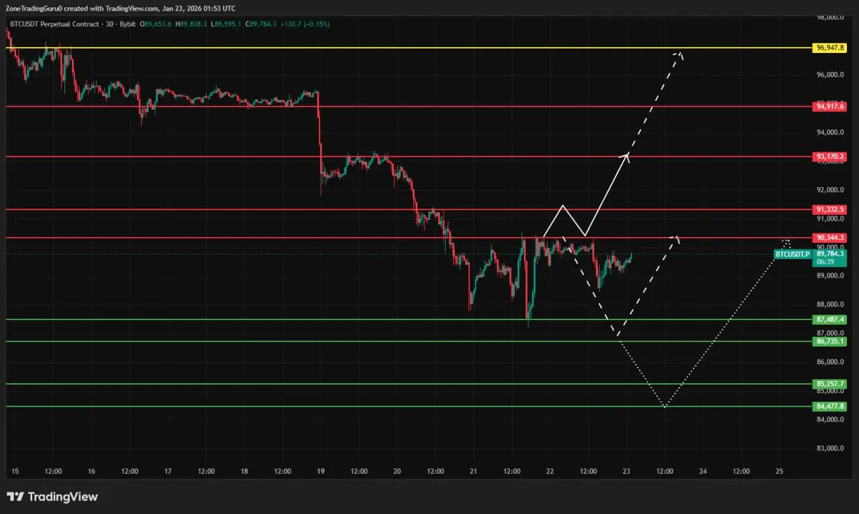Click date 24 on the time axis
The width and height of the screenshot is (859, 514).
click(703, 472)
